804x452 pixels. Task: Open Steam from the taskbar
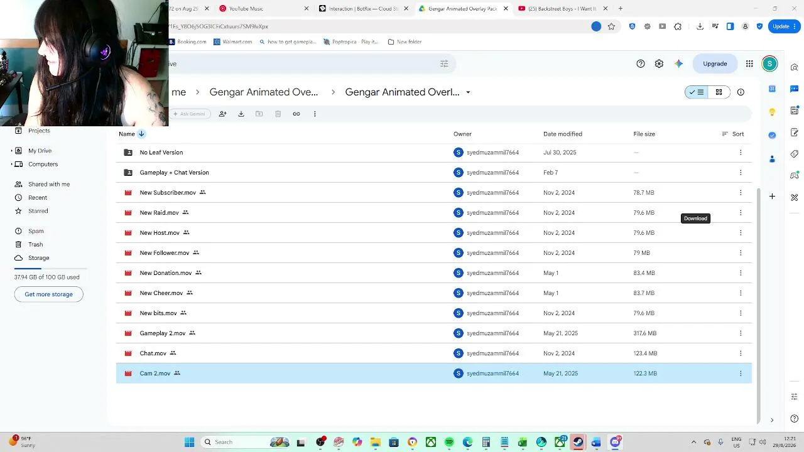click(x=578, y=442)
